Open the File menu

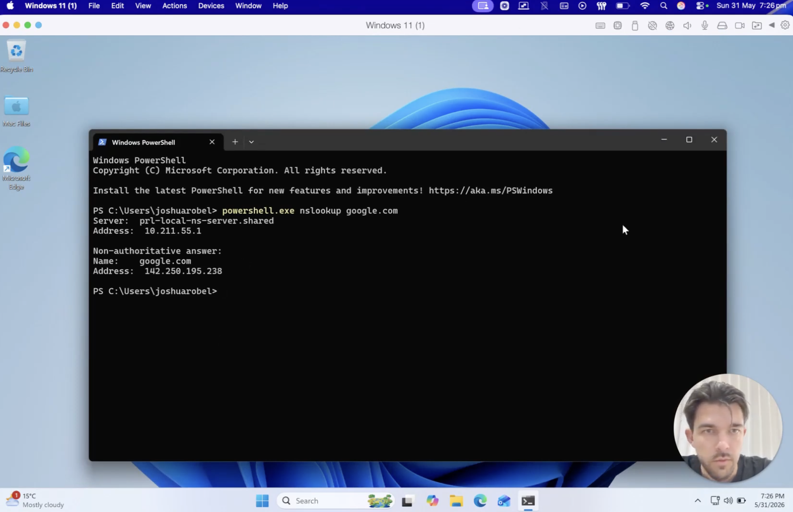[94, 6]
